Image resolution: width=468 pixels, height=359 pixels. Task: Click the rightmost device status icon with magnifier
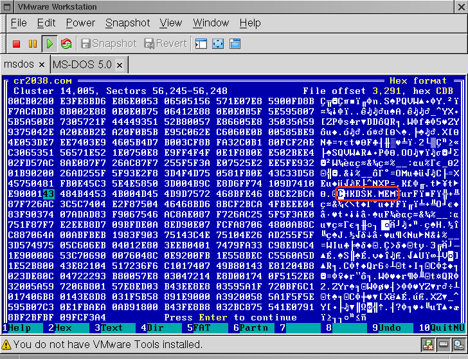point(458,345)
